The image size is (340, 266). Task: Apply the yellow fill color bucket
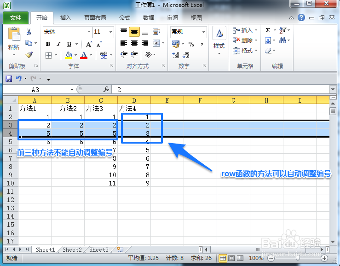pos(69,55)
